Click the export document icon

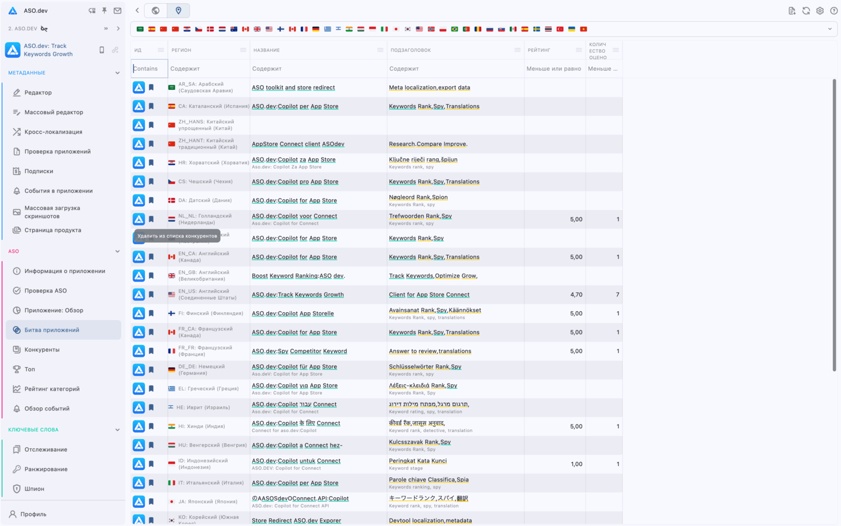(792, 11)
